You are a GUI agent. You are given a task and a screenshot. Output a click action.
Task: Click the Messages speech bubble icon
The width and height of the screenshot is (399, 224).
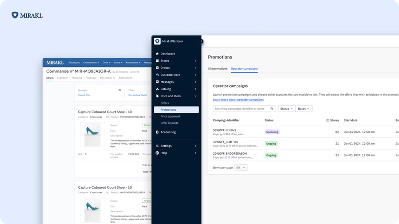point(157,82)
